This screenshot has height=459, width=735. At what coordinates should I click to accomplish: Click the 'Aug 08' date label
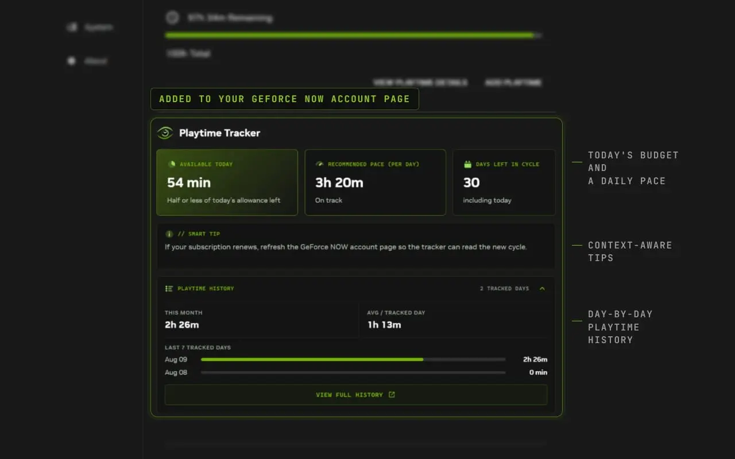tap(176, 372)
